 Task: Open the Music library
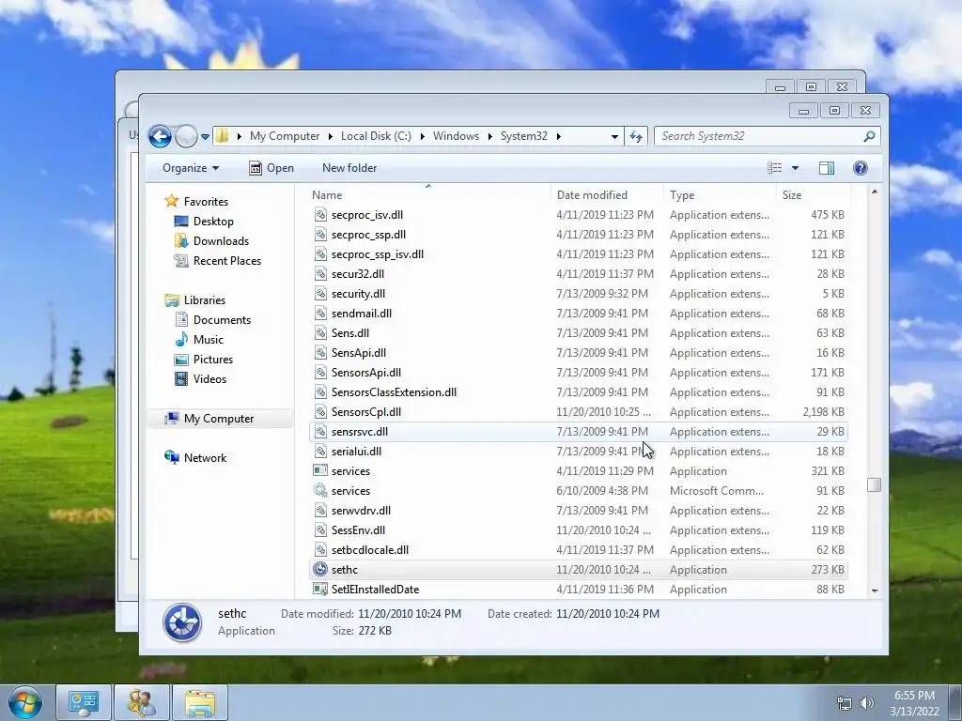(208, 340)
